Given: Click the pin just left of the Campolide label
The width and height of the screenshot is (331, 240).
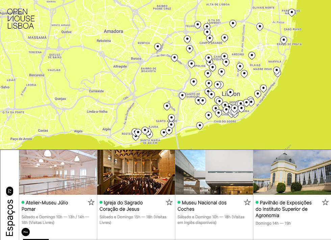Looking at the screenshot, I should [192, 64].
